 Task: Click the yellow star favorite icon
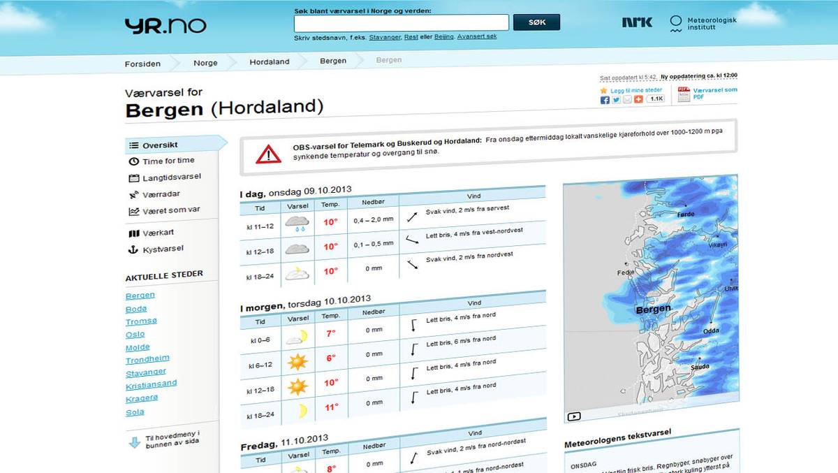604,90
